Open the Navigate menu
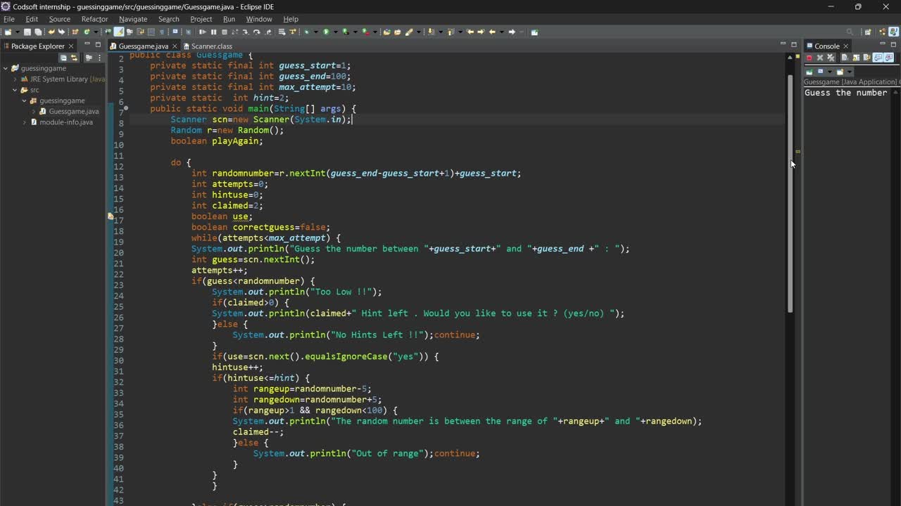The image size is (901, 506). tap(133, 19)
